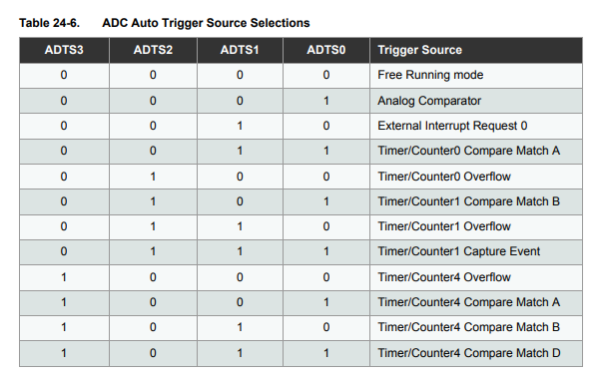Click Timer/Counter4 Compare Match D entry
606x379 pixels.
(469, 353)
